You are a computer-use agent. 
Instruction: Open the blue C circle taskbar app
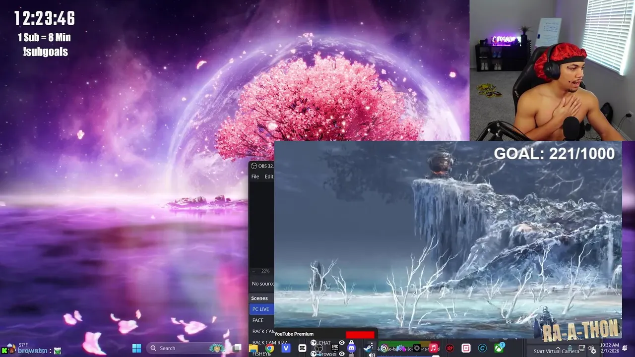point(482,349)
